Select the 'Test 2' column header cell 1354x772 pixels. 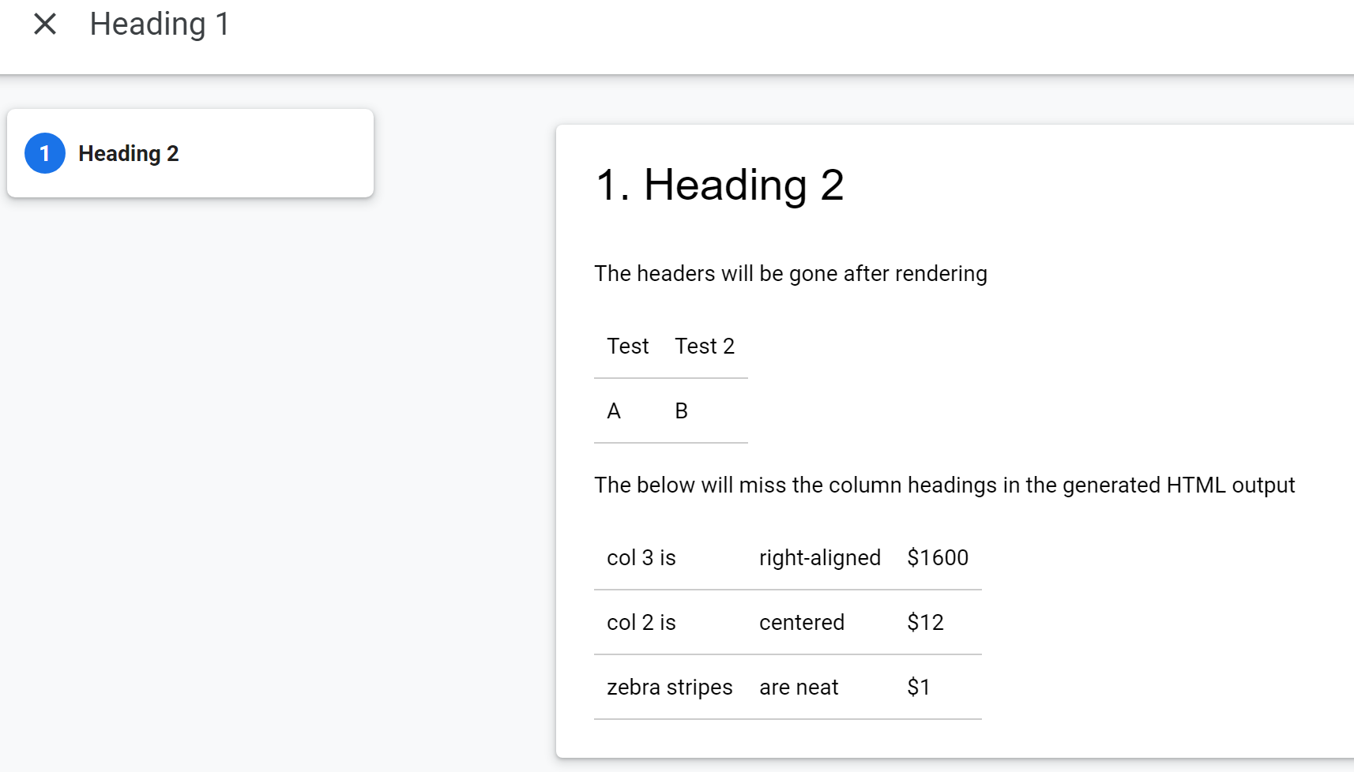click(705, 346)
